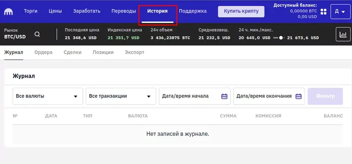Switch to Экспорт tab
This screenshot has height=164, width=352.
pyautogui.click(x=135, y=52)
